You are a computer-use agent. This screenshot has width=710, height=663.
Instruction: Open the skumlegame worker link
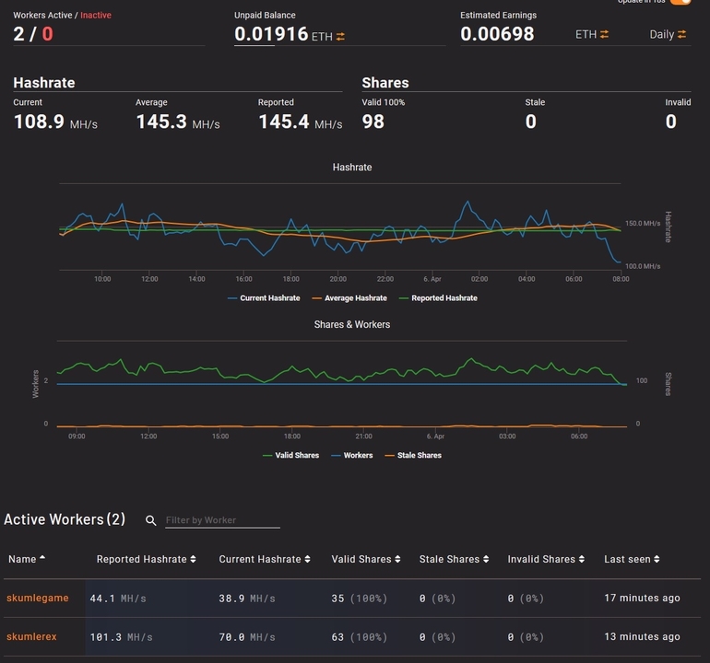pos(37,598)
